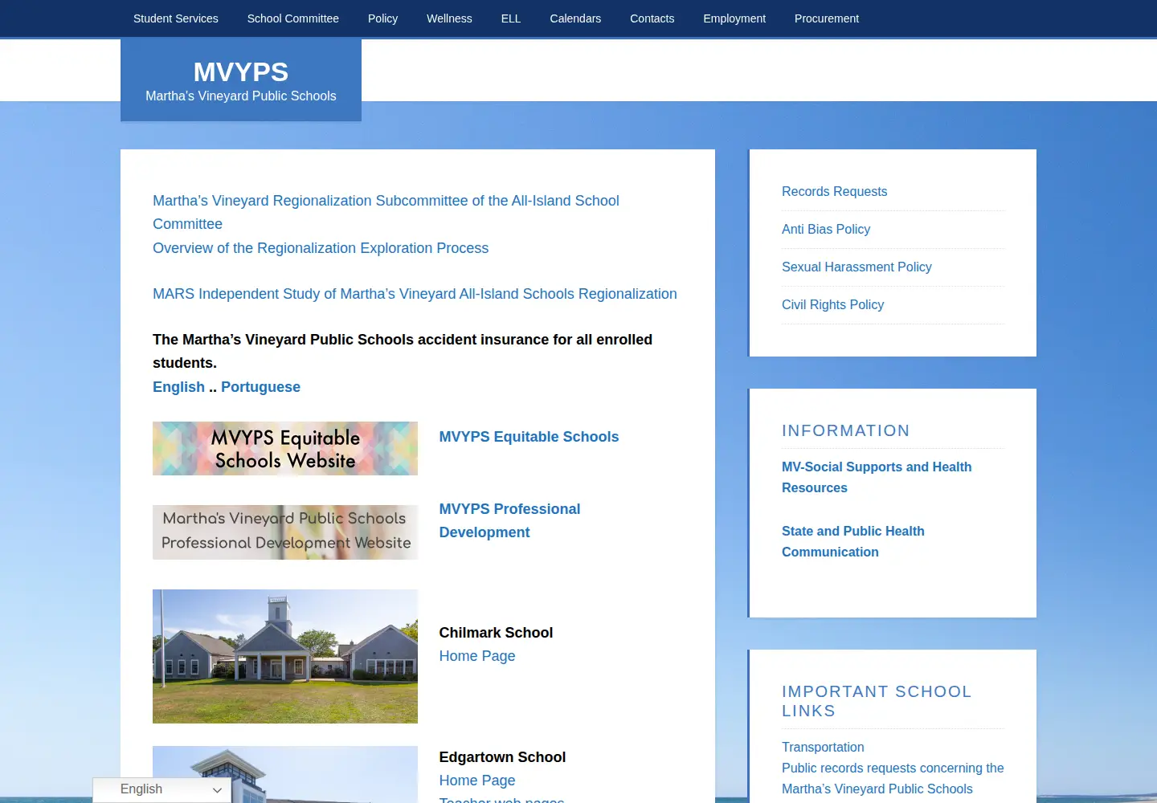
Task: Open the Records Requests sidebar link
Action: (x=834, y=192)
